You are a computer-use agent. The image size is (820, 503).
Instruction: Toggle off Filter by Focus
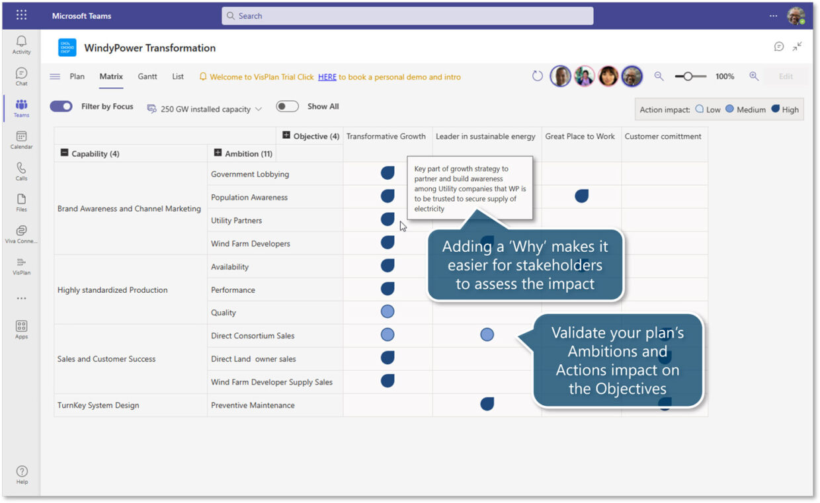(61, 106)
